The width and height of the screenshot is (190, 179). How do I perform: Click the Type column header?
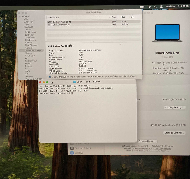114,17
